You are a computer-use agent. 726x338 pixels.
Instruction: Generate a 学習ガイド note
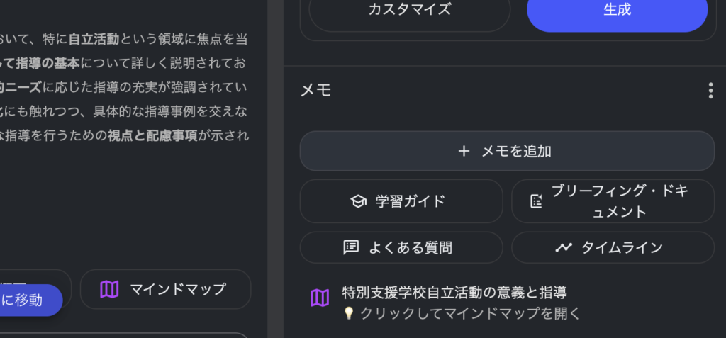[x=401, y=201]
